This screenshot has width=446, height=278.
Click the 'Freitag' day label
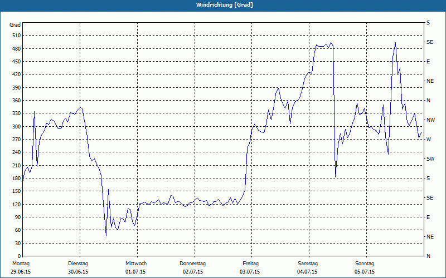(250, 264)
